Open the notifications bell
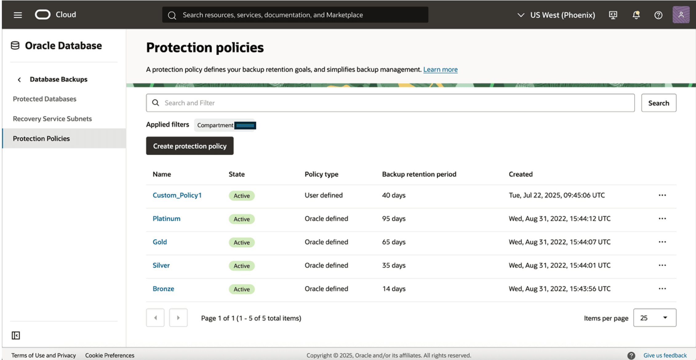 pos(636,15)
